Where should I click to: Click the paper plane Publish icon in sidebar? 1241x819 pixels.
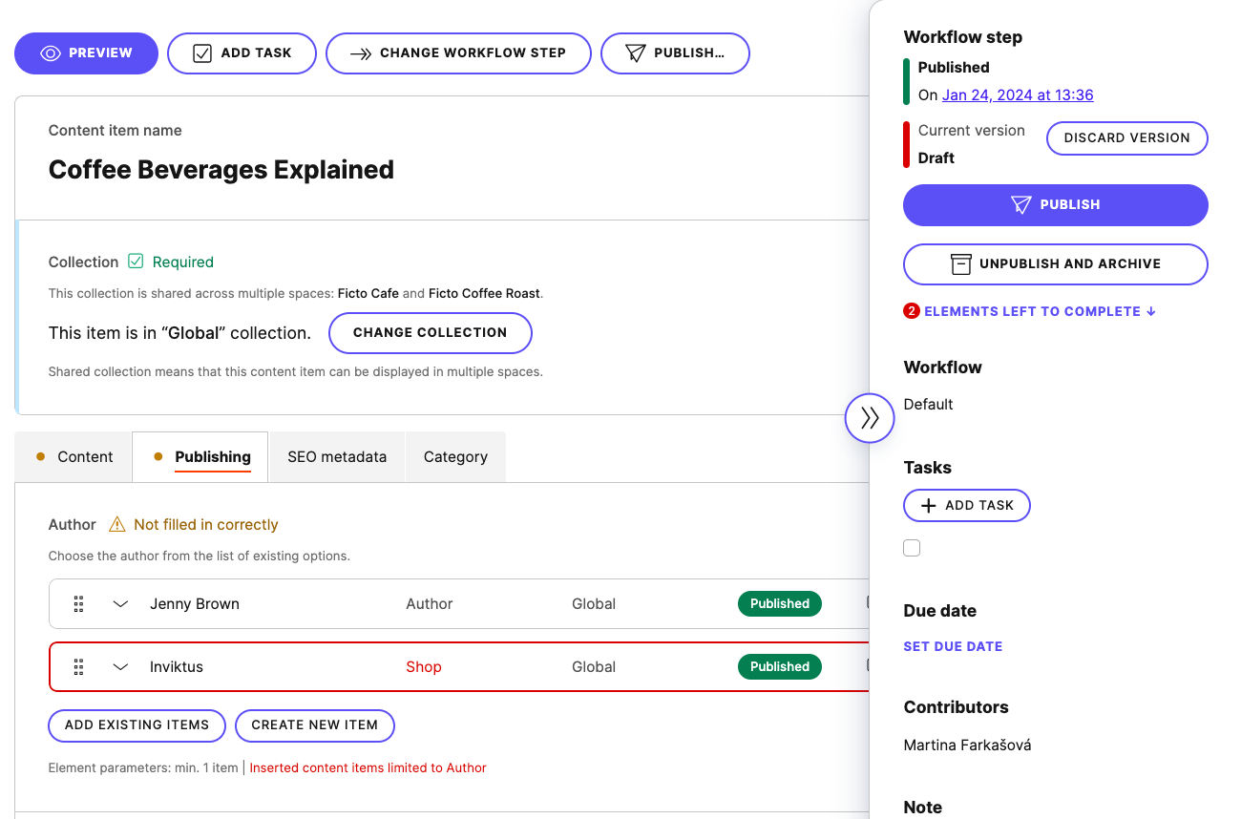point(1021,205)
